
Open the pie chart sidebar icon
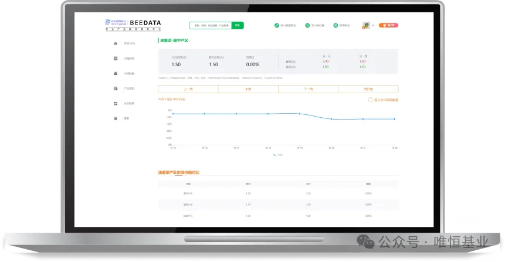(116, 118)
